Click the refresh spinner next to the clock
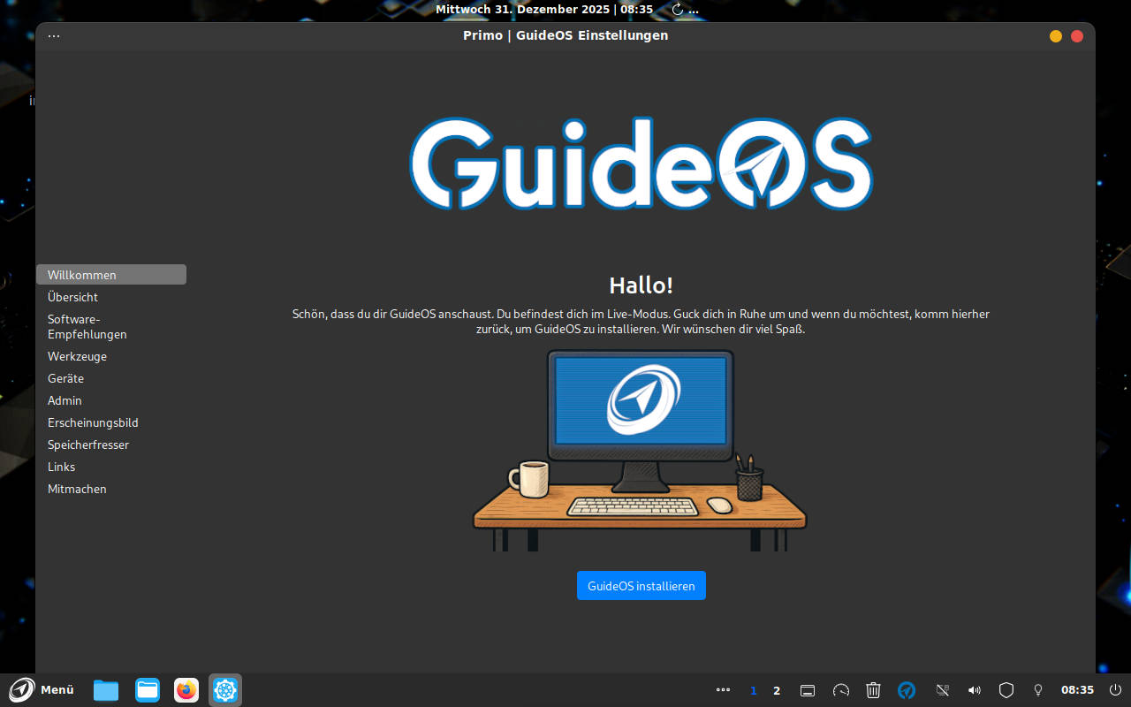The image size is (1131, 707). (677, 9)
